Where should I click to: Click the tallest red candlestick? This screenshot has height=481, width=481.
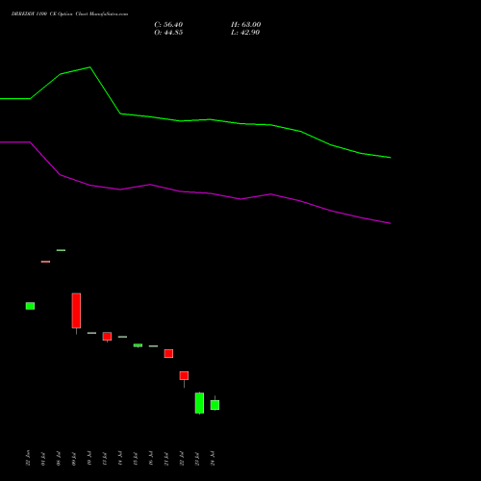76,311
